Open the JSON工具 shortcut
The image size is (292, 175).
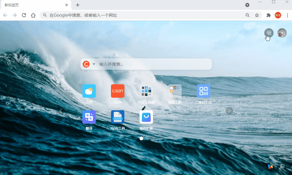click(x=118, y=117)
